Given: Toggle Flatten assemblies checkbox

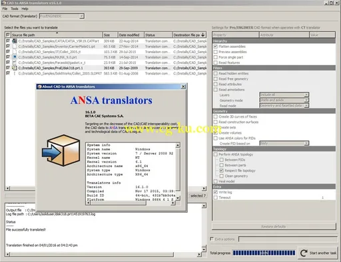Looking at the screenshot, I should tap(215, 47).
